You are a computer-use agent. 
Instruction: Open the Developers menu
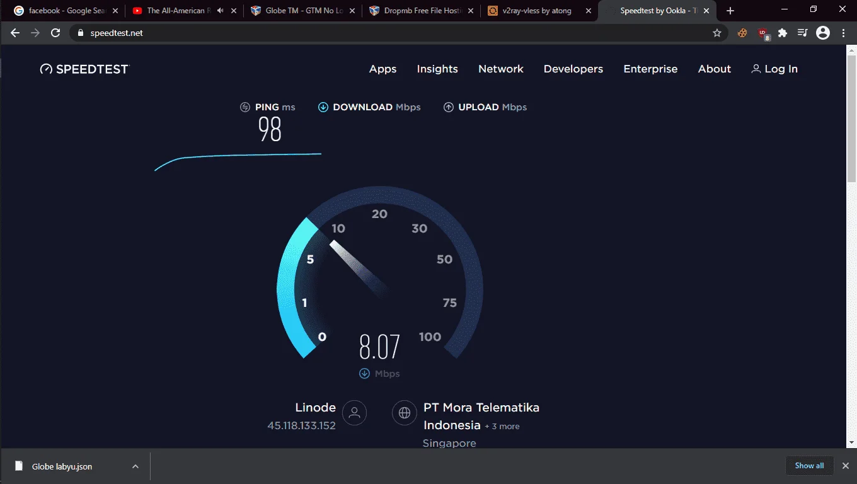point(573,69)
